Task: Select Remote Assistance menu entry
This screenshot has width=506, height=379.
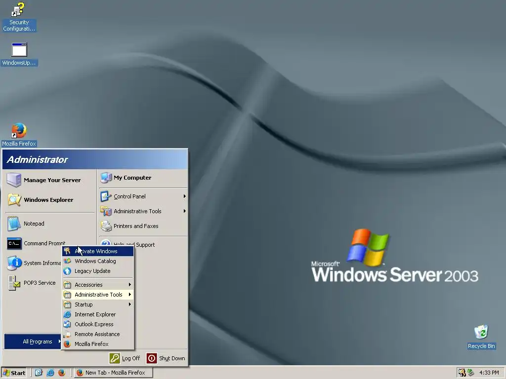Action: click(98, 334)
